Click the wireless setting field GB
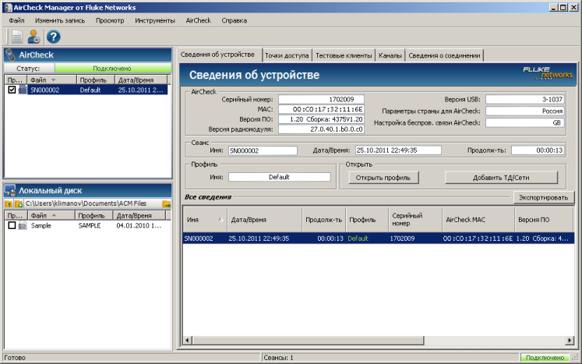This screenshot has width=582, height=364. click(525, 122)
